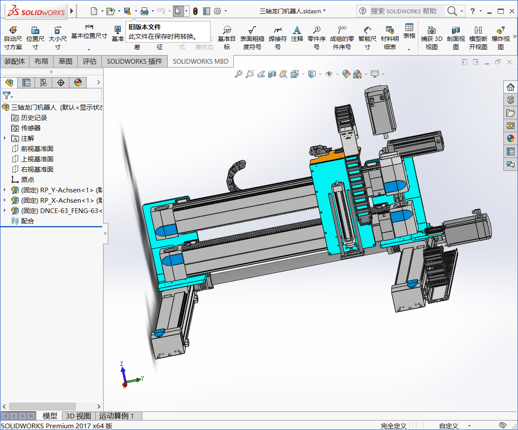This screenshot has height=430, width=518.
Task: Select the 成组的零件序号 stacked balloon tool
Action: point(342,37)
